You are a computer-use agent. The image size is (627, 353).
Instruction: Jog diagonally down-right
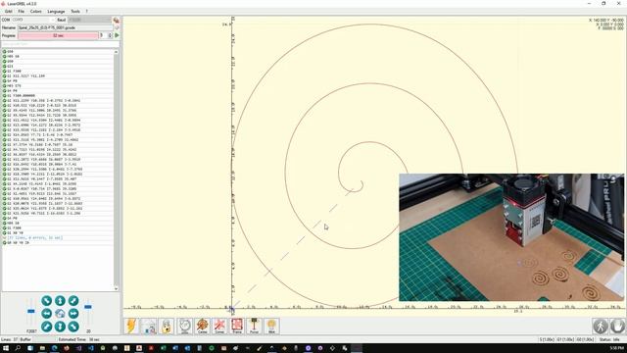(73, 327)
